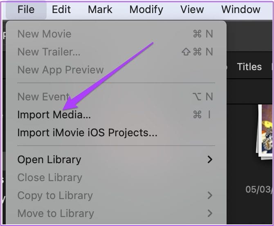Viewport: 274px width, 226px height.
Task: Expand the Copy to Library submenu arrow
Action: (210, 195)
